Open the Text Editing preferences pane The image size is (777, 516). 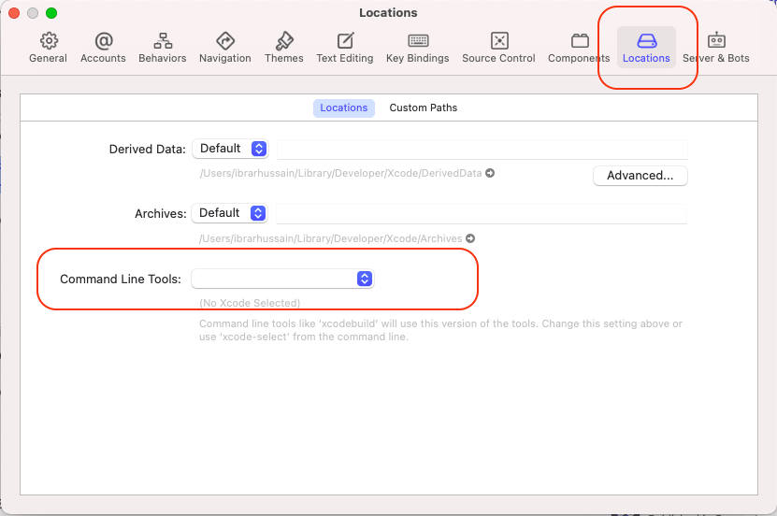(345, 48)
